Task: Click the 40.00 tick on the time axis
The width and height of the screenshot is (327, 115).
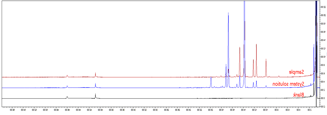Action: click(x=100, y=110)
